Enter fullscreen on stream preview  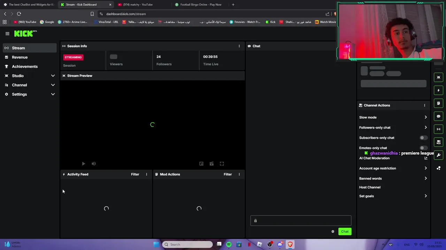[222, 164]
